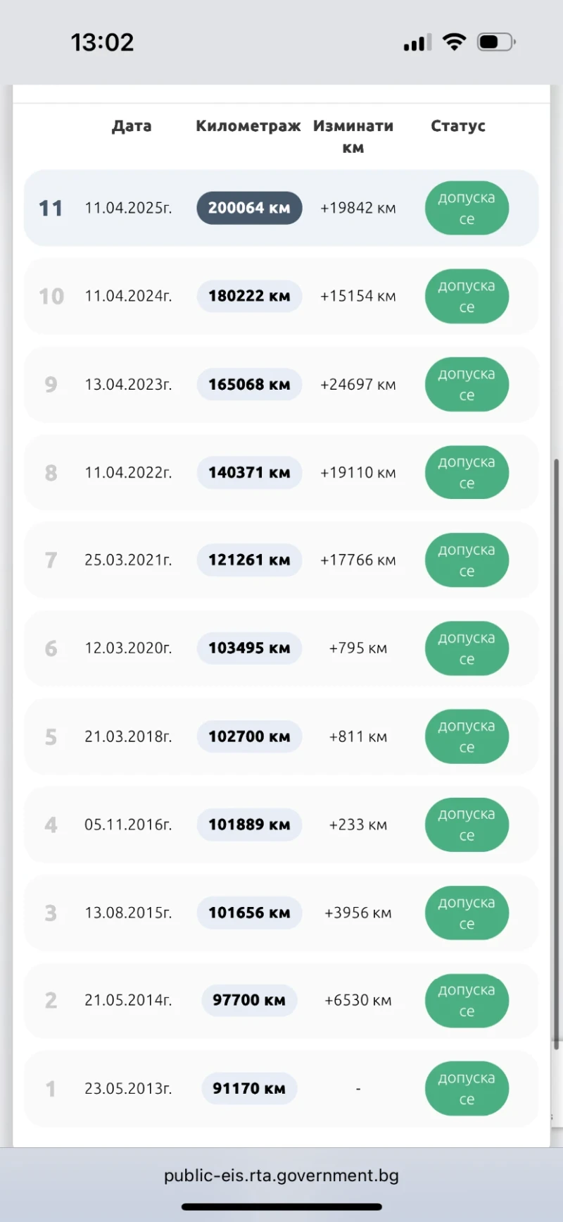Tap the Wi-Fi status icon
Image resolution: width=563 pixels, height=1222 pixels.
point(455,42)
